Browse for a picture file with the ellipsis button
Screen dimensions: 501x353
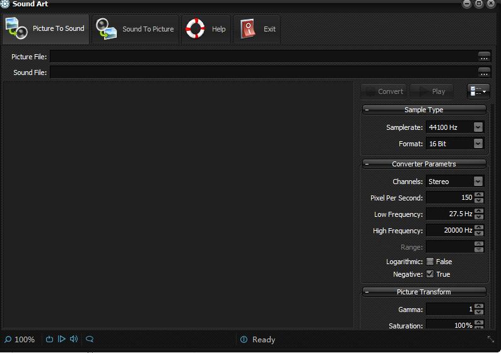click(x=484, y=57)
